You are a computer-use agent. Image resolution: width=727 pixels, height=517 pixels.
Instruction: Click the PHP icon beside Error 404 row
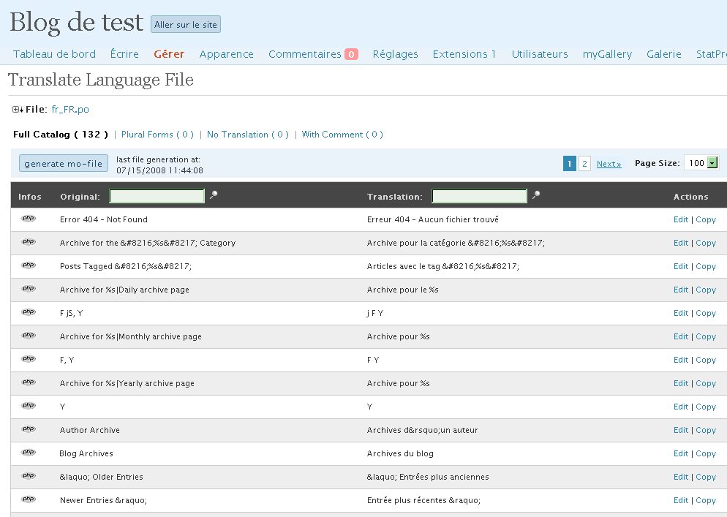click(x=29, y=219)
